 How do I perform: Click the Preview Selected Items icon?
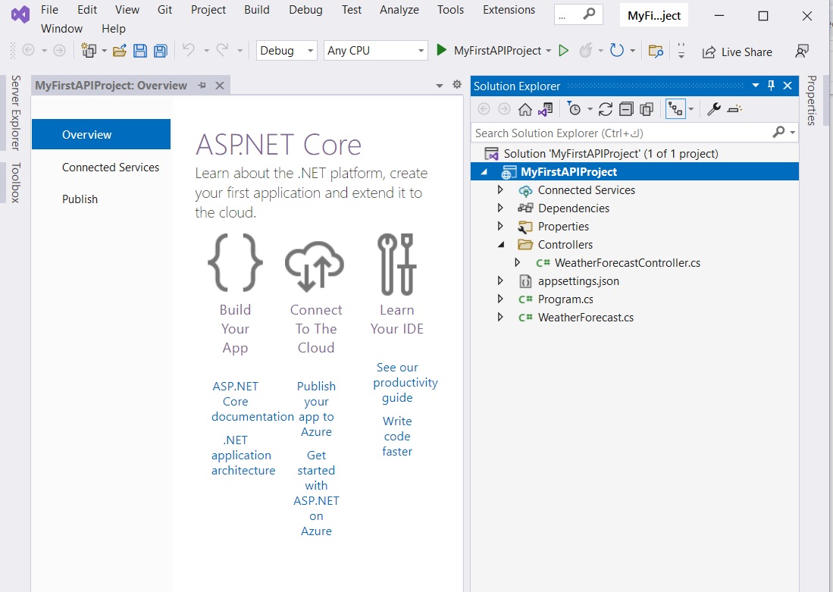click(x=734, y=109)
